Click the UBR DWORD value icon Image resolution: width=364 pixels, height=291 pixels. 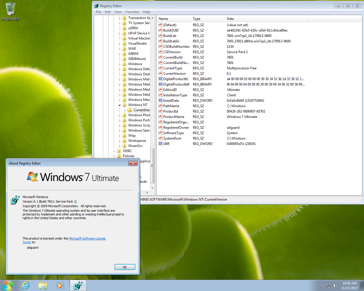(160, 144)
